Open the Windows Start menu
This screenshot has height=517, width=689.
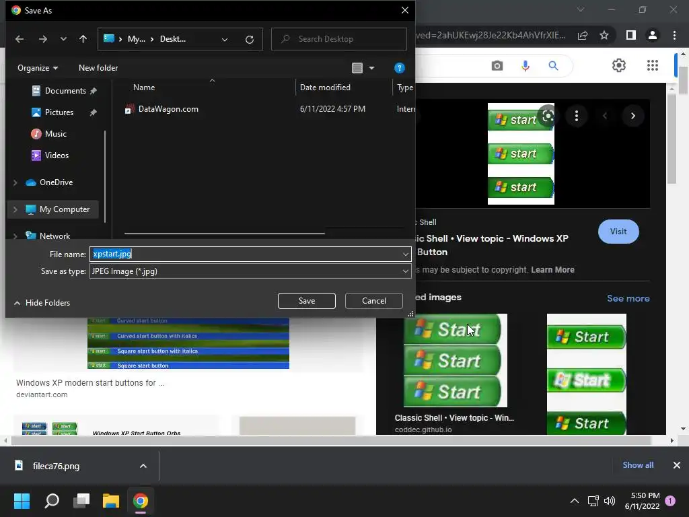point(22,501)
